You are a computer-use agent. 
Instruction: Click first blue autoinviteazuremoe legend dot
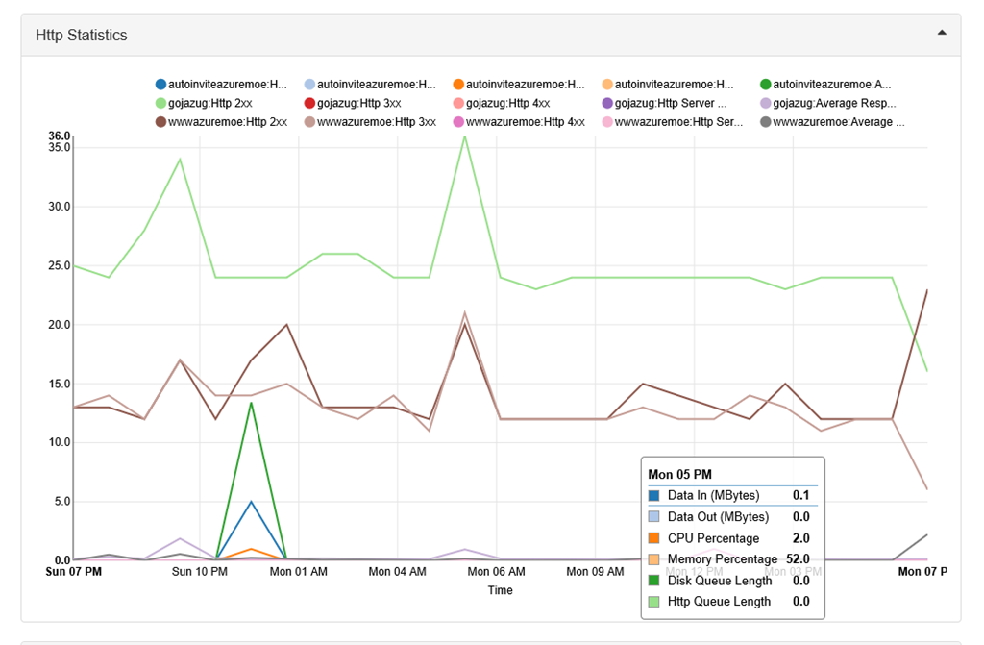160,85
